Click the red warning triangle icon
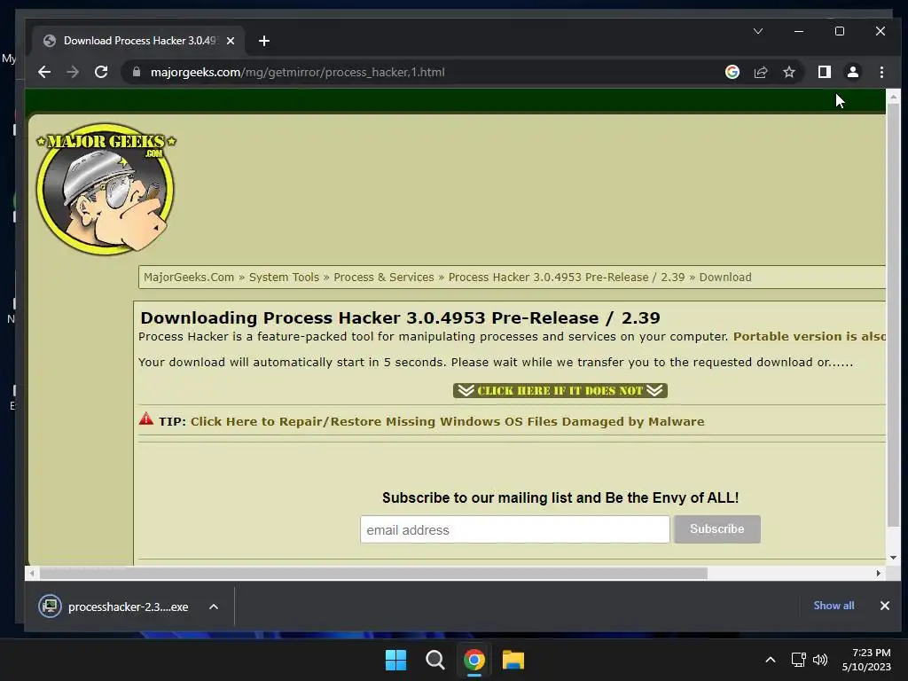The height and width of the screenshot is (681, 908). pos(146,419)
